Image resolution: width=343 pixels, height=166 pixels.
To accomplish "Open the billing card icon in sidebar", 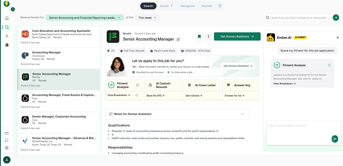I will [x=7, y=133].
